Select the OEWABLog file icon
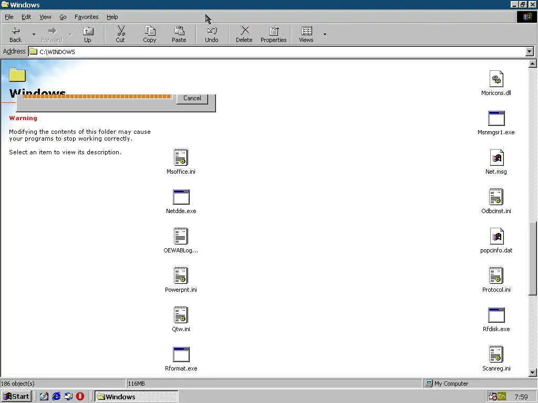 [x=181, y=236]
